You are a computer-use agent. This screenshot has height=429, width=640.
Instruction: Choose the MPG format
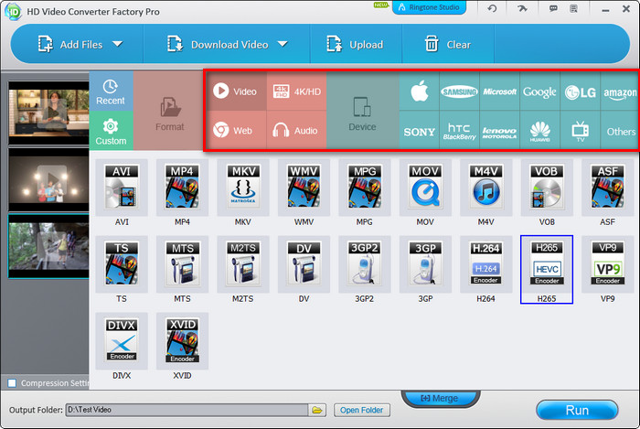(x=365, y=188)
